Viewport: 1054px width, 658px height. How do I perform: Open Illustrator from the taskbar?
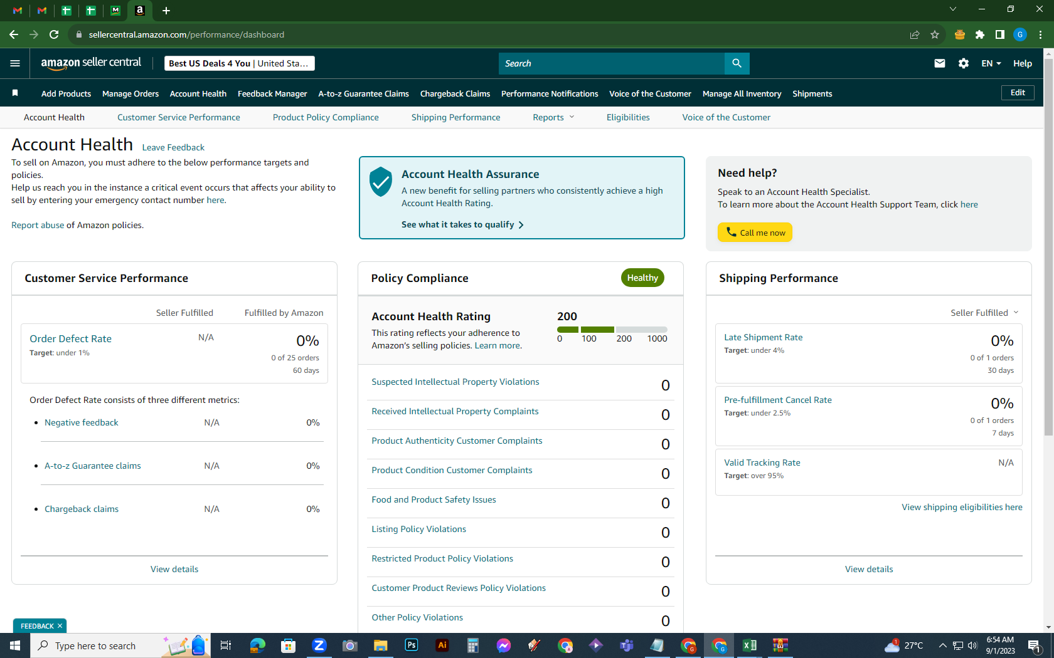pyautogui.click(x=442, y=645)
